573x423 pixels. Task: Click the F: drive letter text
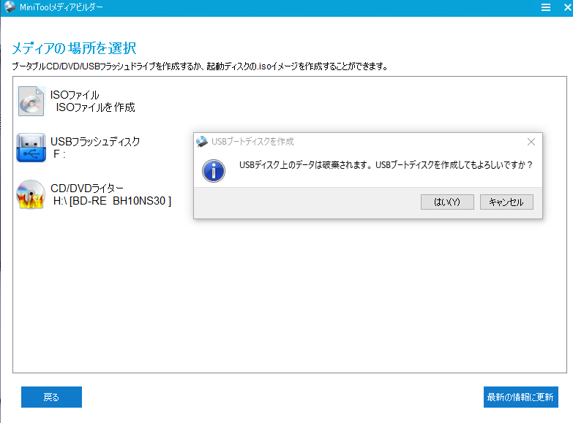point(59,154)
